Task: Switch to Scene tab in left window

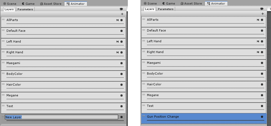Action: click(10, 4)
